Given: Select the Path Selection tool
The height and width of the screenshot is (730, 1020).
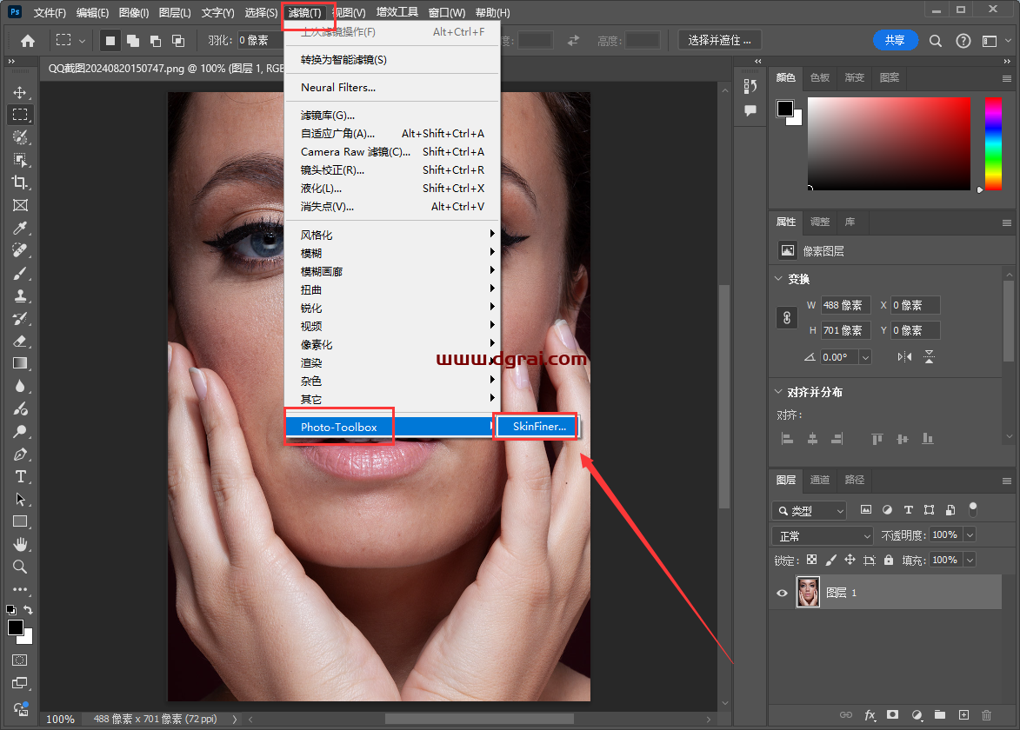Looking at the screenshot, I should click(20, 499).
